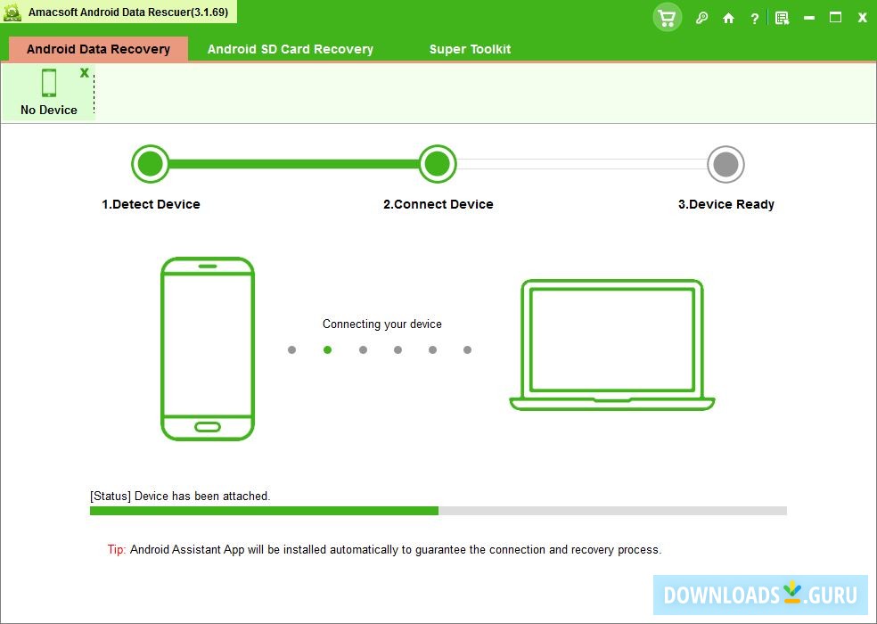
Task: Click the large phone illustration
Action: point(208,349)
